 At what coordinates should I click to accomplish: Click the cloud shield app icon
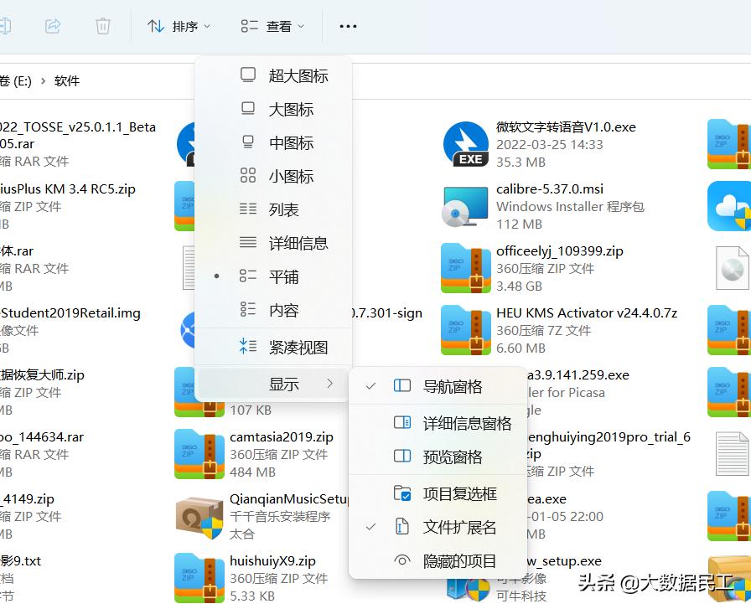point(730,206)
